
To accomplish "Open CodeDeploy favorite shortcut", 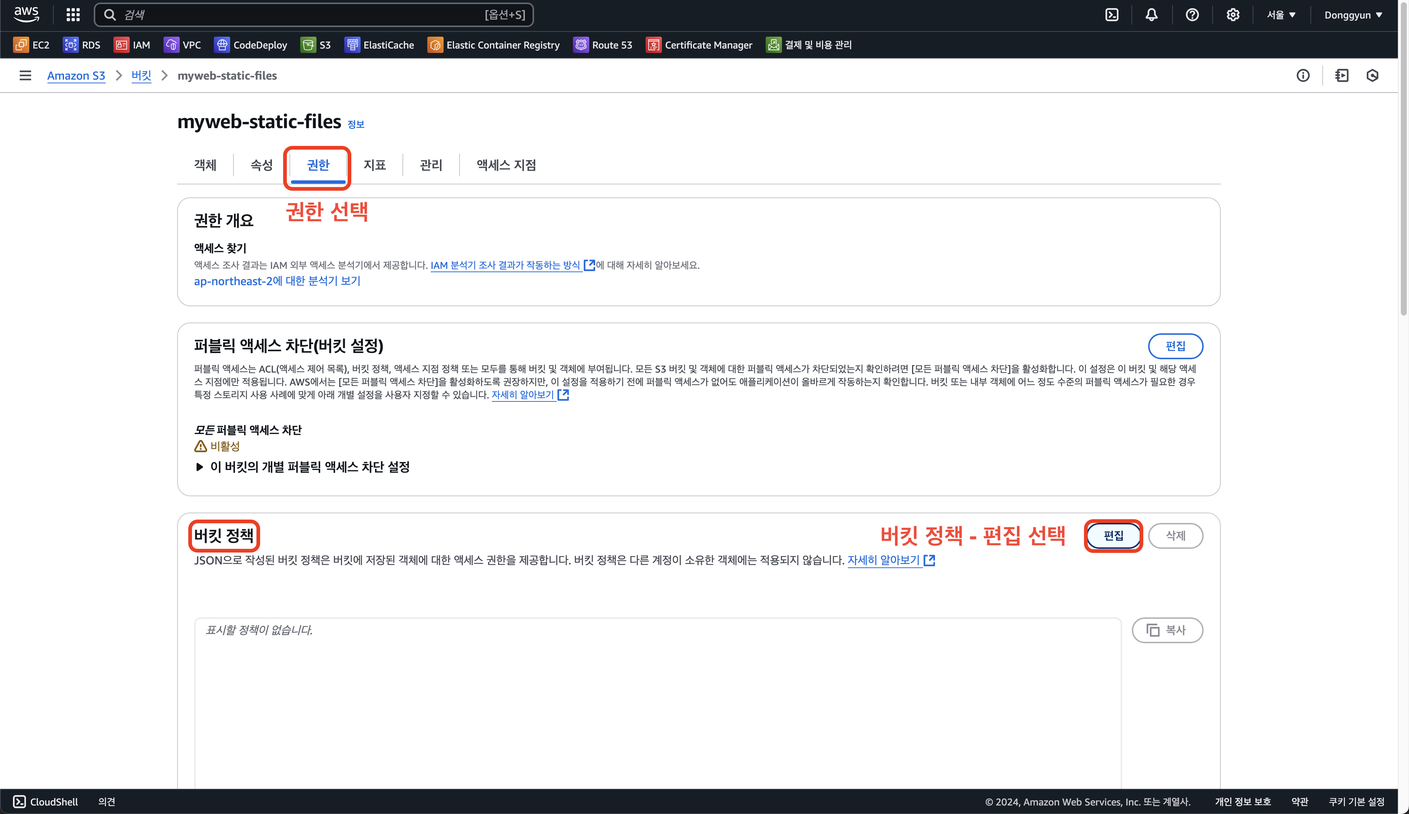I will click(x=251, y=45).
